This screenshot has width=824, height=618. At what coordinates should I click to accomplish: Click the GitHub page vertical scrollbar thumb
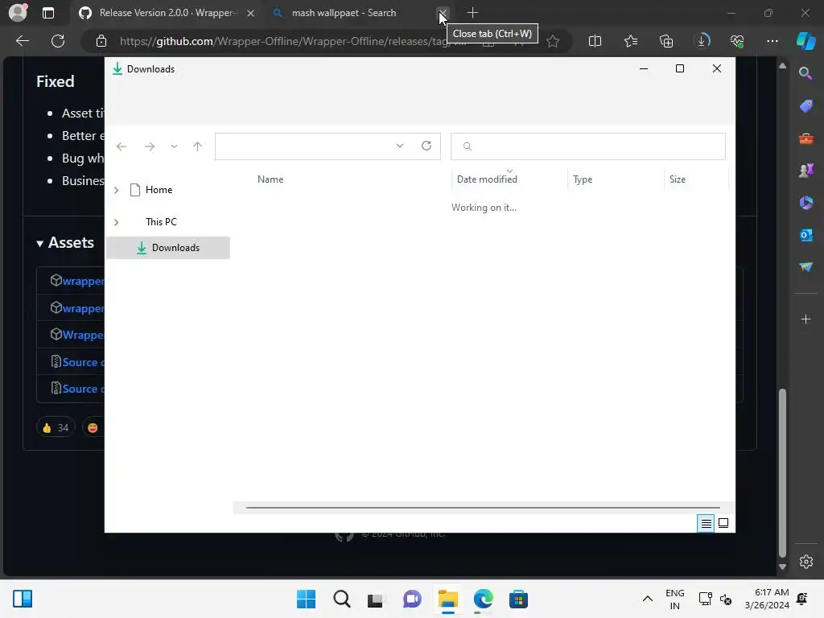[782, 473]
